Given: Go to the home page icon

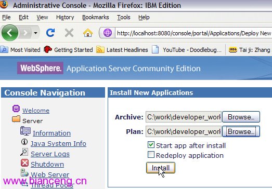Looking at the screenshot, I should click(88, 33).
